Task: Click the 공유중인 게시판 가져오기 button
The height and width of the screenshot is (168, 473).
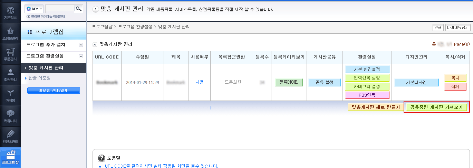Action: 437,107
